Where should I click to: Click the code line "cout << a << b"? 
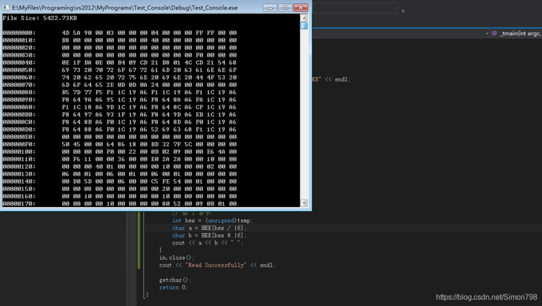coord(208,243)
